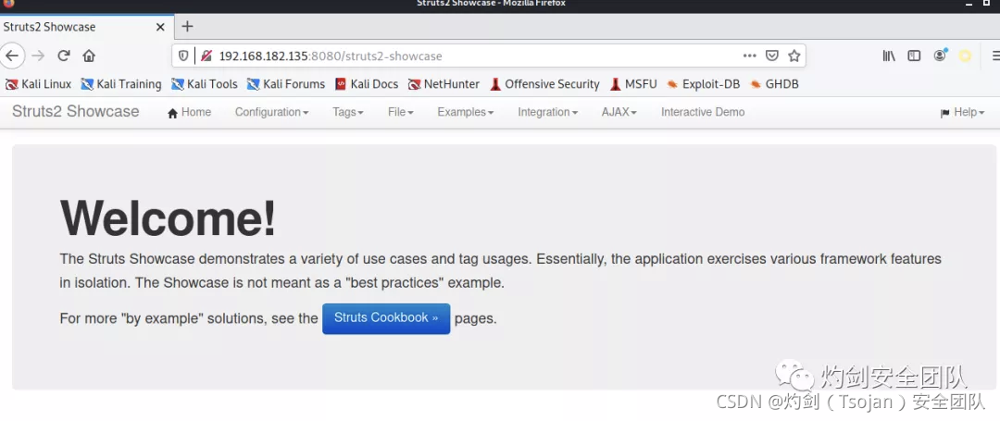The height and width of the screenshot is (421, 1000).
Task: Open Kali Tools bookmark
Action: [x=205, y=84]
